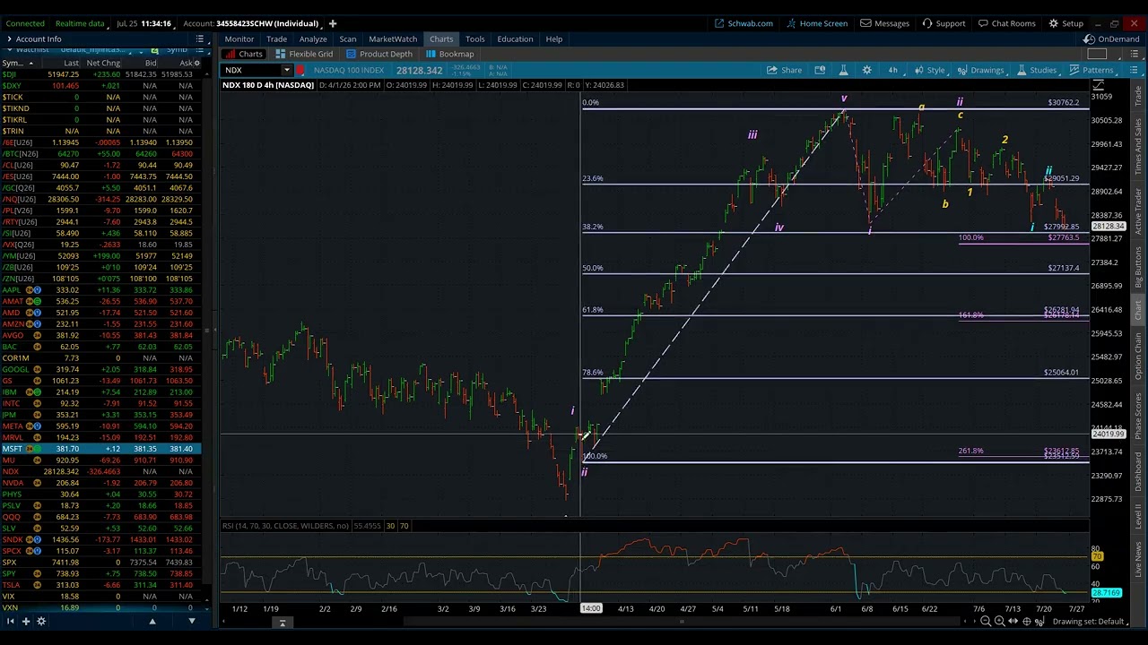Open the Style dropdown

point(930,70)
